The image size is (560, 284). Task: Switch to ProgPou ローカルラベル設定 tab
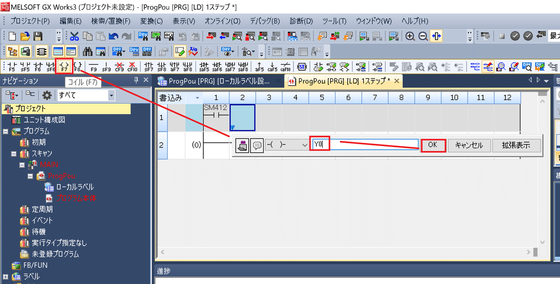coord(219,81)
